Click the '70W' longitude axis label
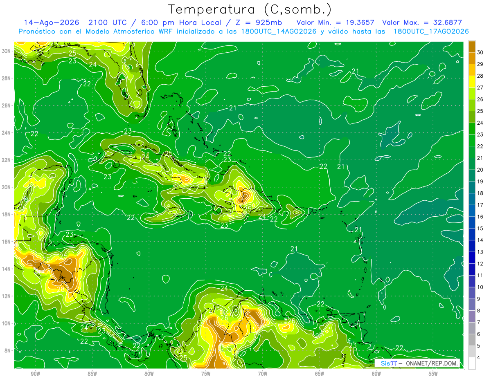491x379 pixels. coord(263,374)
